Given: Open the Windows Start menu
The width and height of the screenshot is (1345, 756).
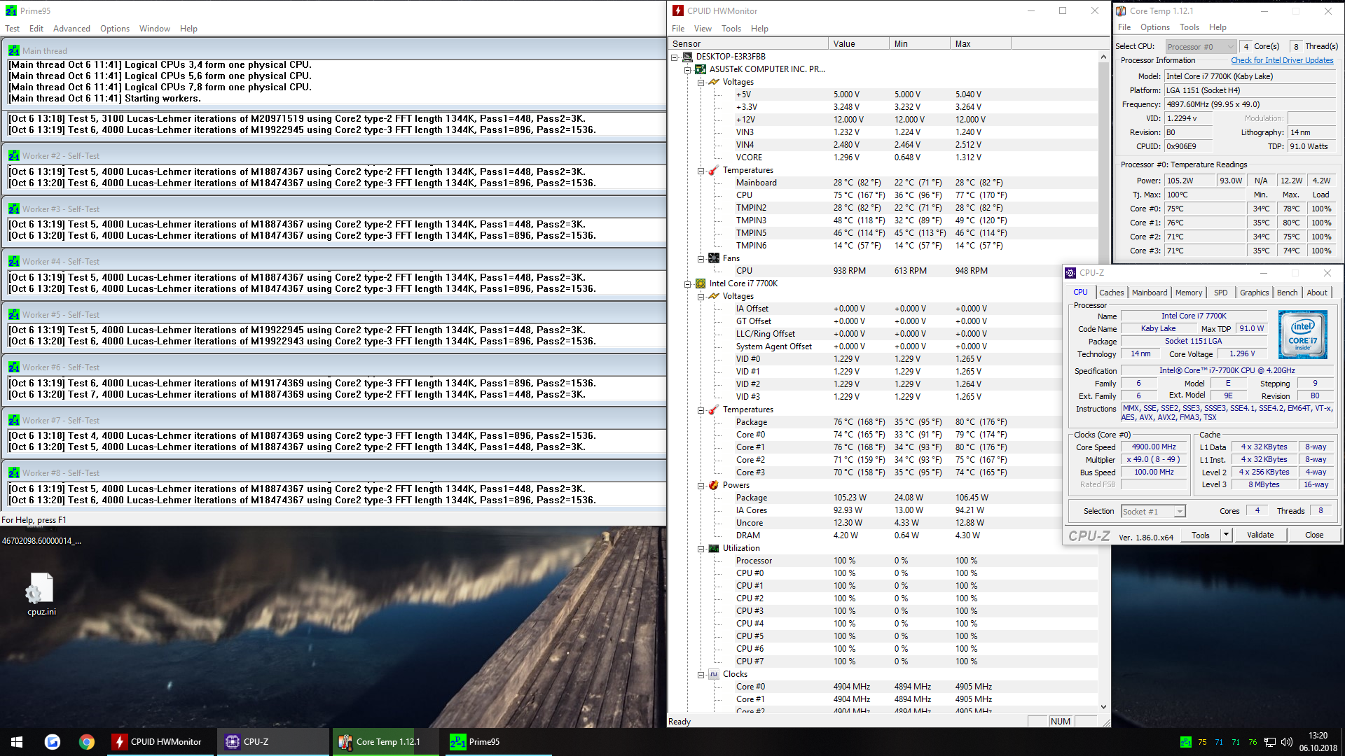Looking at the screenshot, I should (x=17, y=742).
